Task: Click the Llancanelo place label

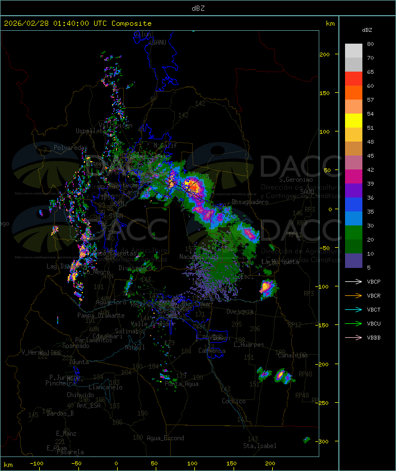Action: [x=105, y=387]
